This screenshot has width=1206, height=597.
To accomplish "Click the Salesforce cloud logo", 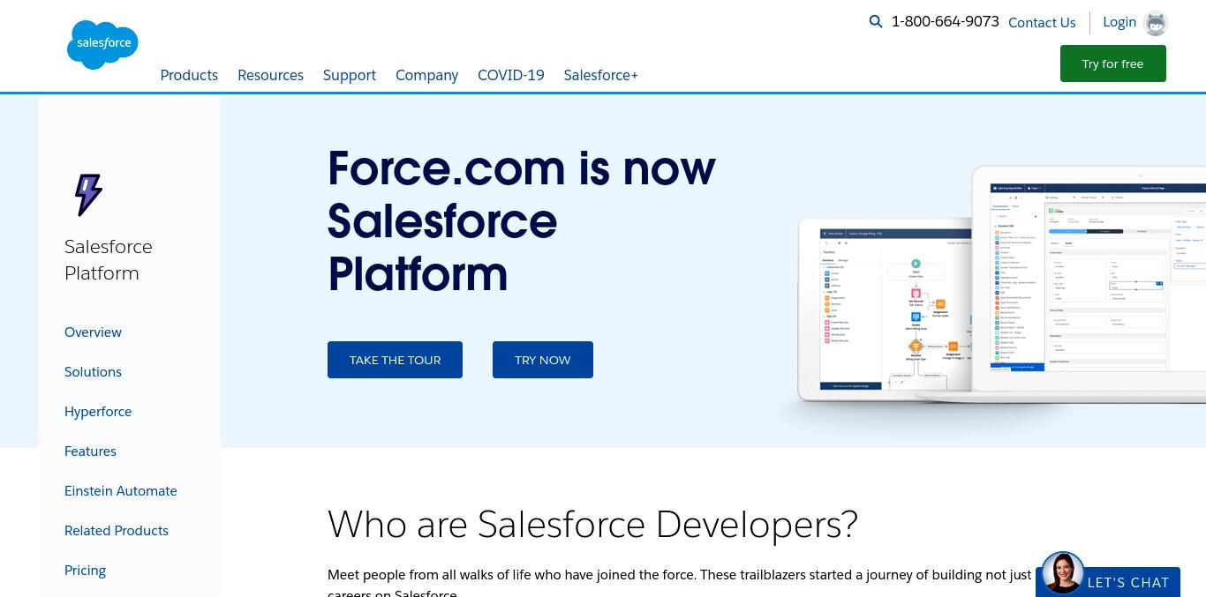I will point(102,44).
